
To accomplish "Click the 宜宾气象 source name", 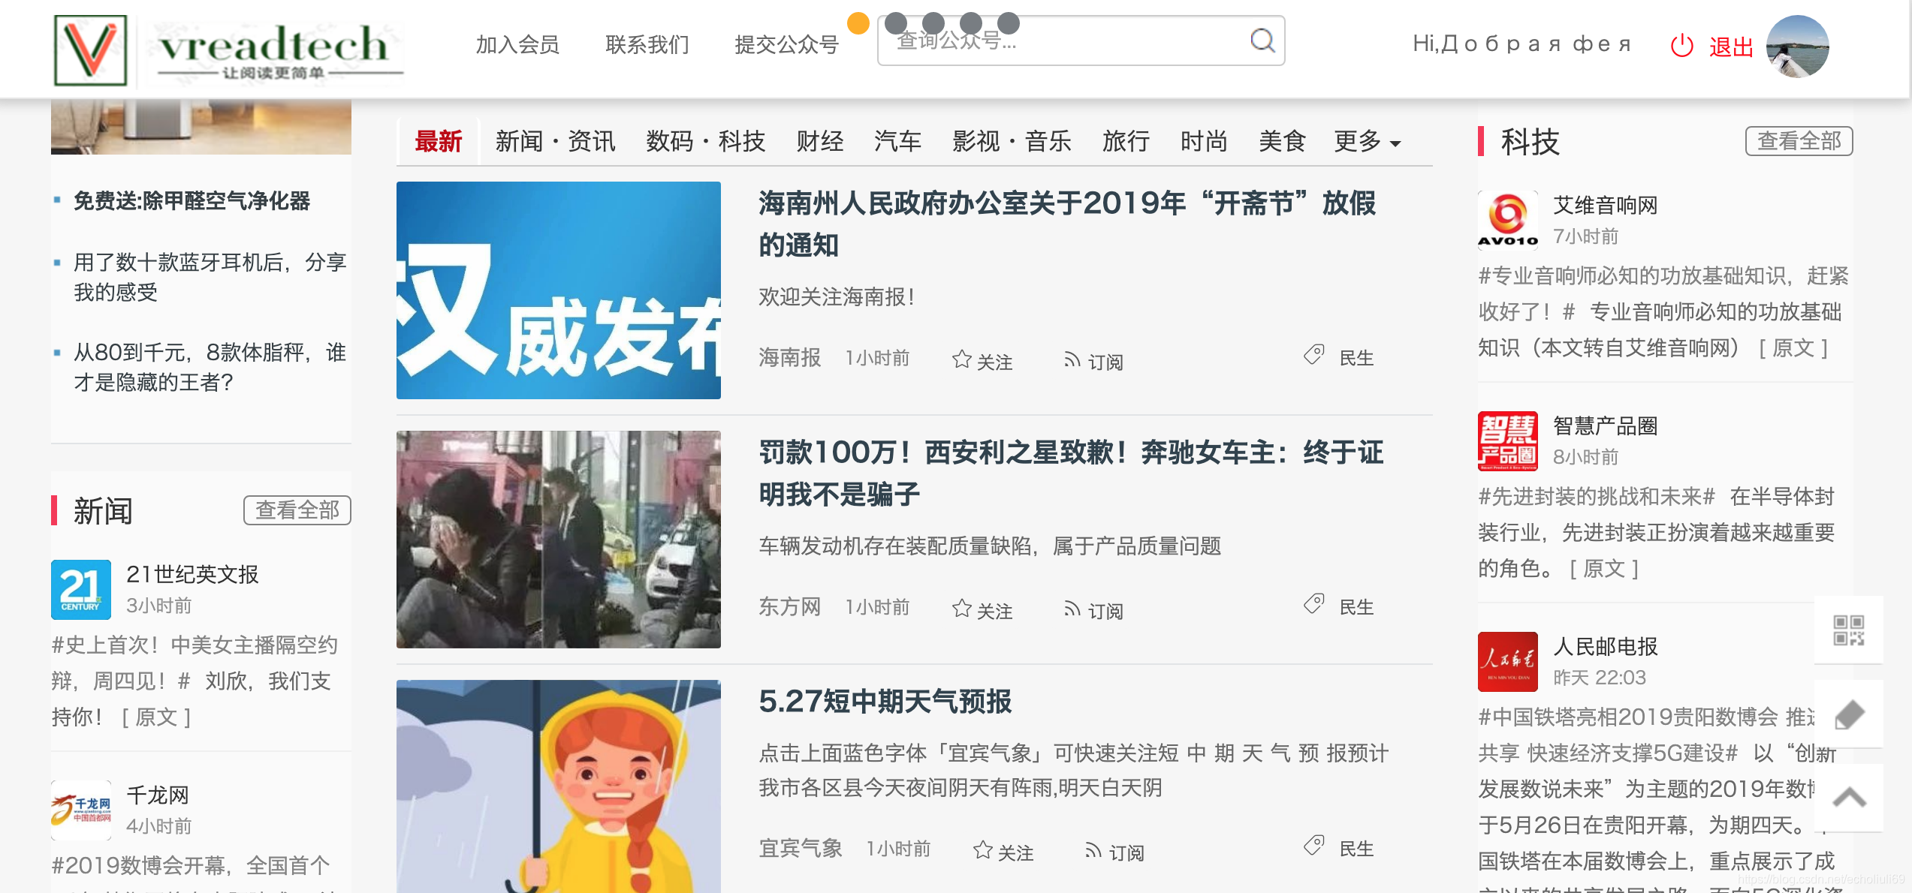I will coord(800,849).
